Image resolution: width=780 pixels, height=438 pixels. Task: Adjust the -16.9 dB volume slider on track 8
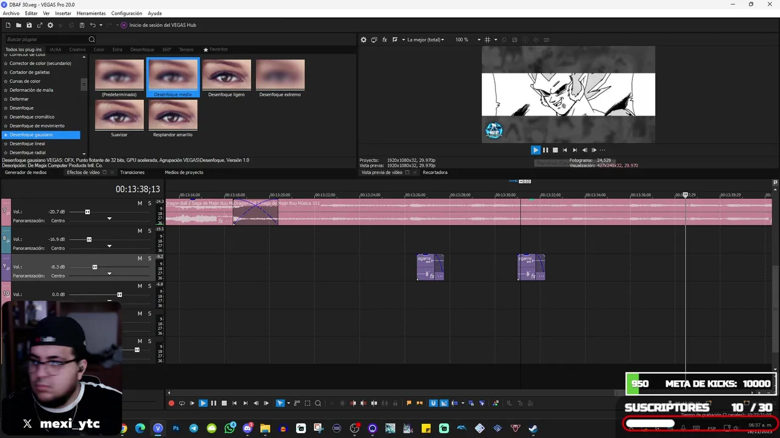coord(89,239)
